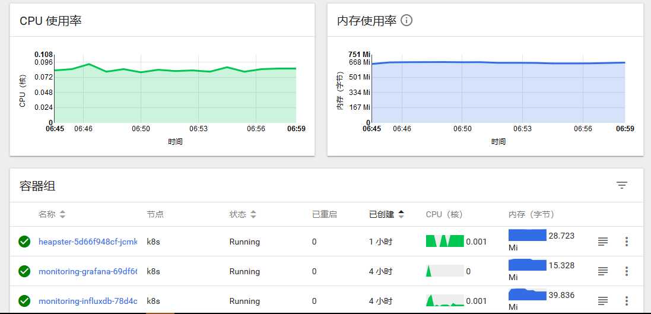
Task: Click the 15.328 memory value
Action: 562,265
